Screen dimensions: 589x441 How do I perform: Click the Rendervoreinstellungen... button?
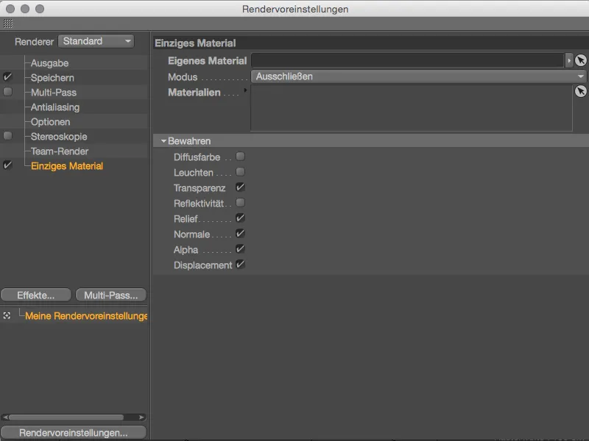pos(74,432)
